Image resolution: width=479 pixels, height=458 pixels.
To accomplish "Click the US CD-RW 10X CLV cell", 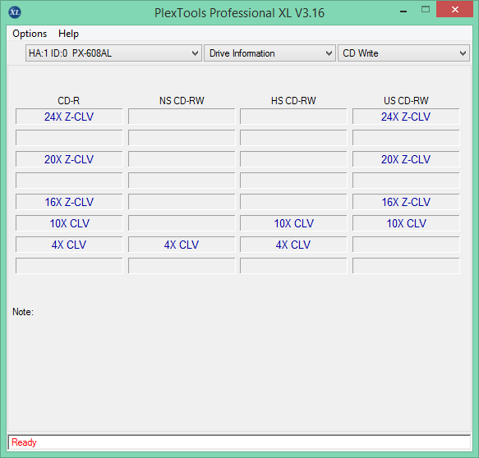I will click(x=406, y=223).
